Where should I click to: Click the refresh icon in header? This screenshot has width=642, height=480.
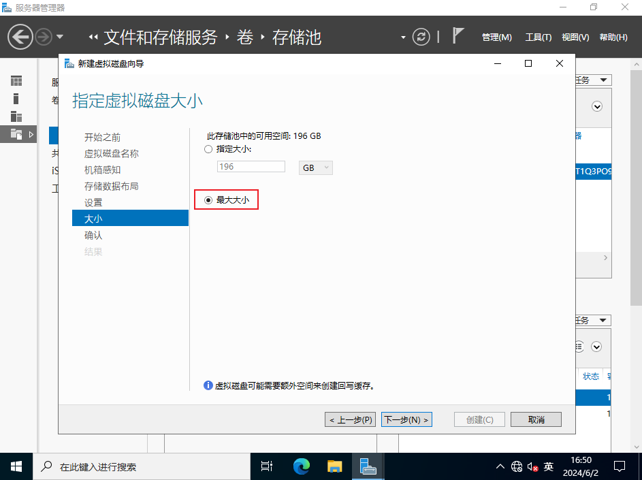[x=422, y=37]
